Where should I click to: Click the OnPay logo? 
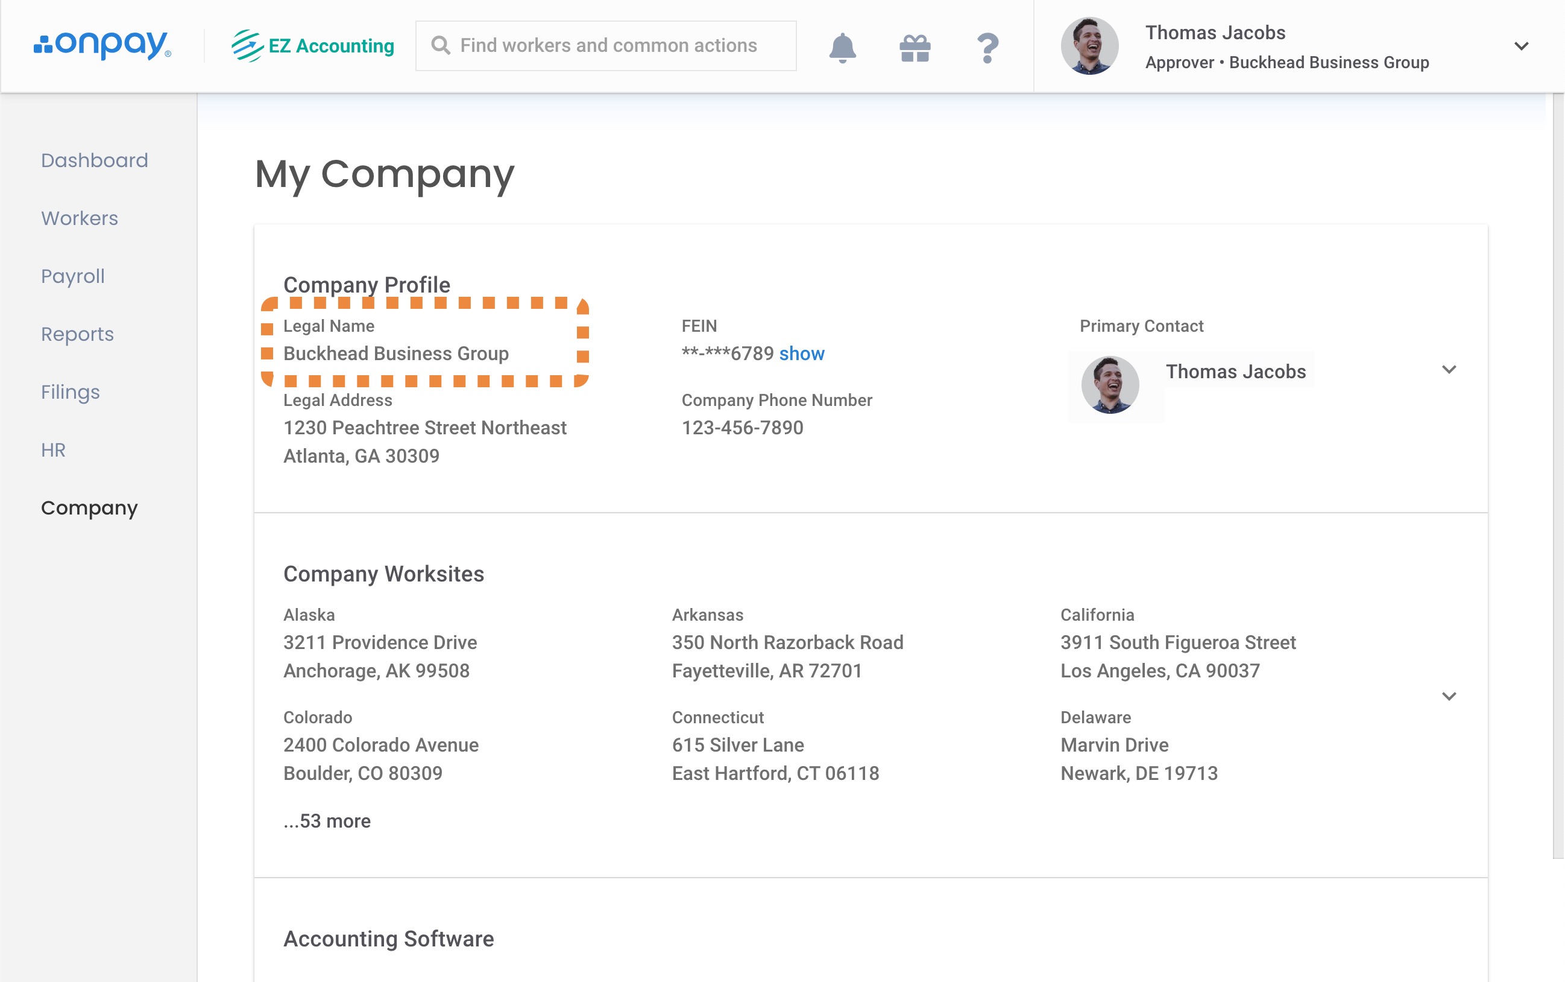coord(102,45)
